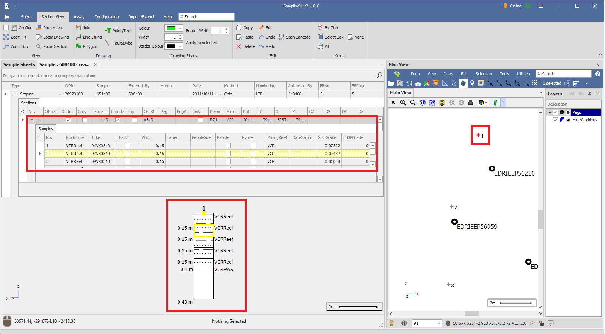
Task: Open the Configuration ribbon tab
Action: pos(106,17)
